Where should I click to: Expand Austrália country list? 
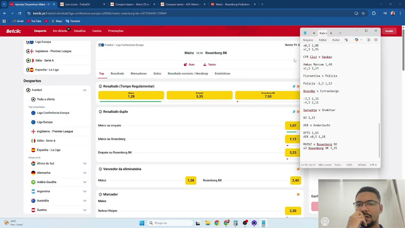85,201
